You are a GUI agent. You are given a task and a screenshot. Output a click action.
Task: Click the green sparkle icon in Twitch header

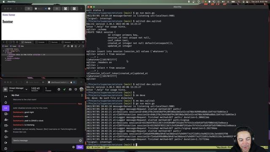tap(65, 89)
